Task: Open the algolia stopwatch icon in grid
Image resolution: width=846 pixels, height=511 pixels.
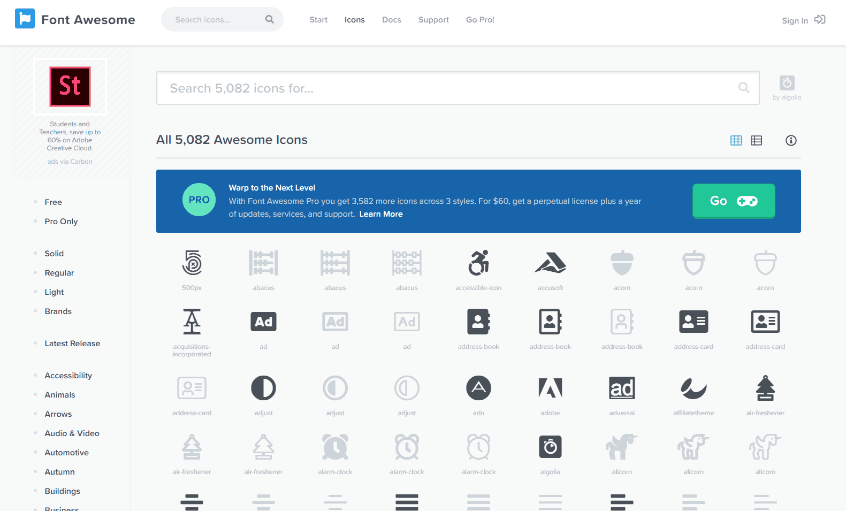Action: [x=550, y=447]
